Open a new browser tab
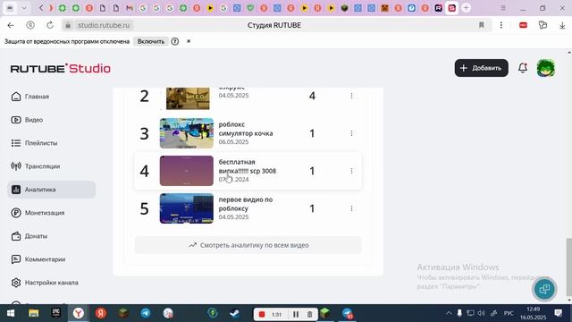Screen dimensions: 572x322 point(466,8)
